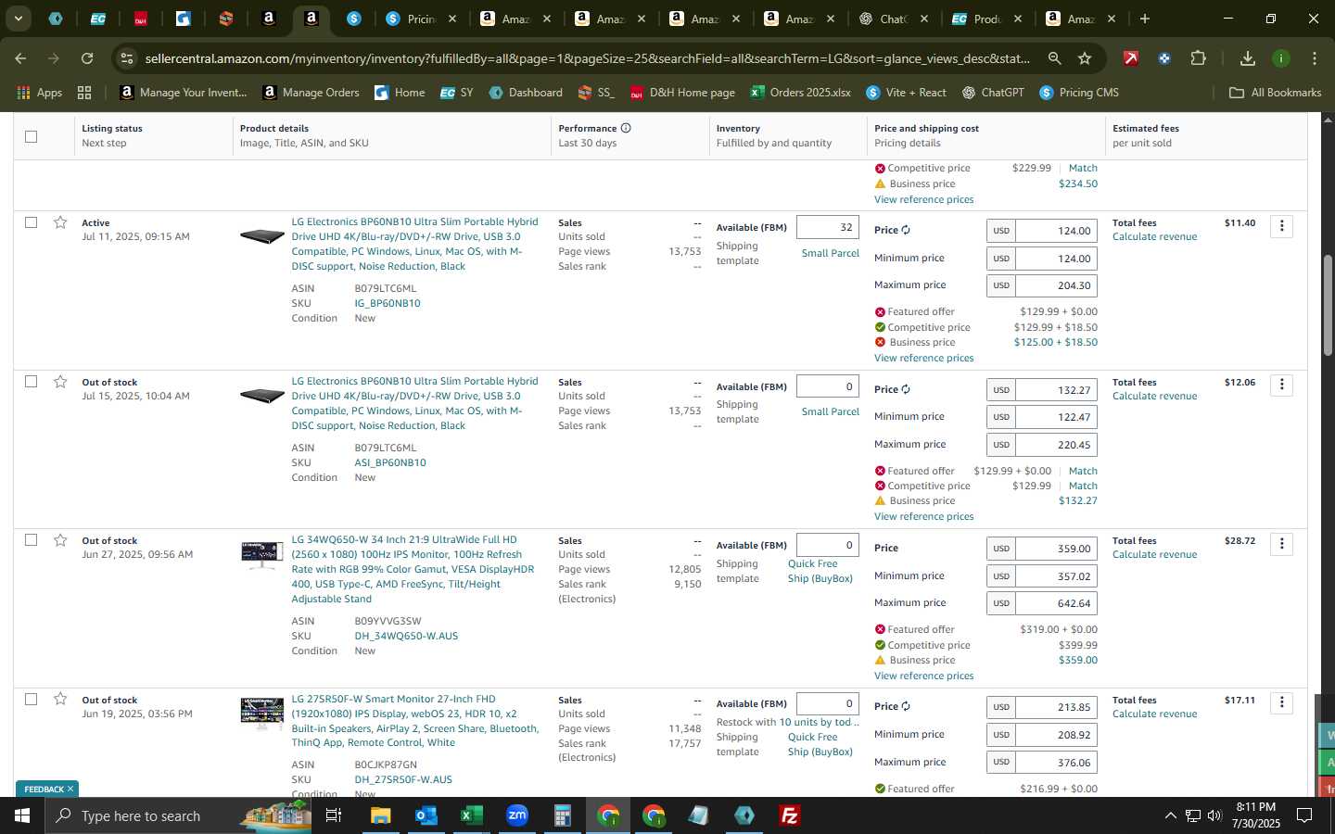Click the page vertical scrollbar thumb
Image resolution: width=1335 pixels, height=834 pixels.
point(1328,306)
